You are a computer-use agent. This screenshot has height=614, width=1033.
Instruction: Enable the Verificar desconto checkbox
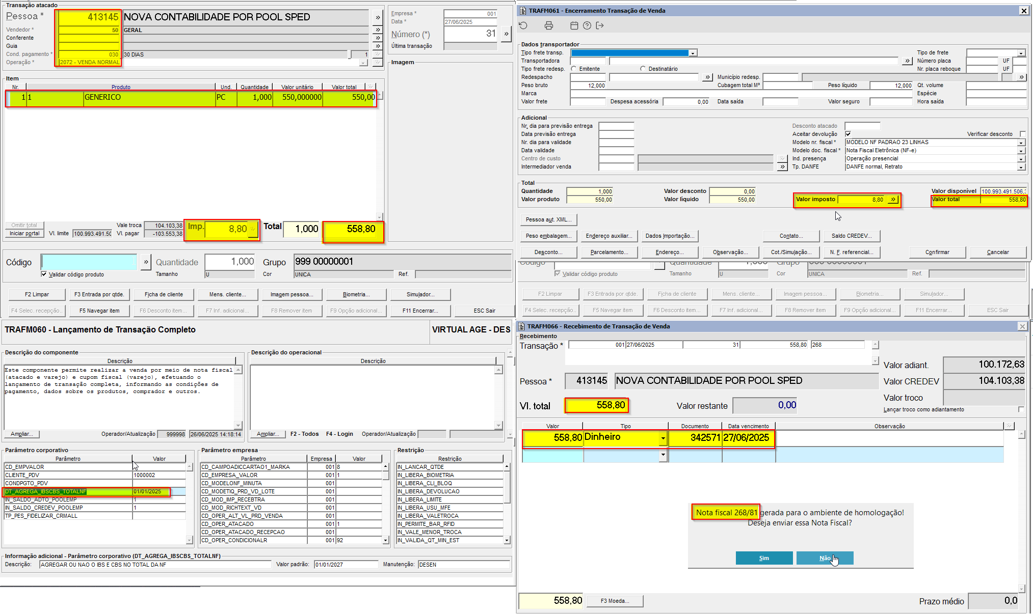pyautogui.click(x=1022, y=134)
